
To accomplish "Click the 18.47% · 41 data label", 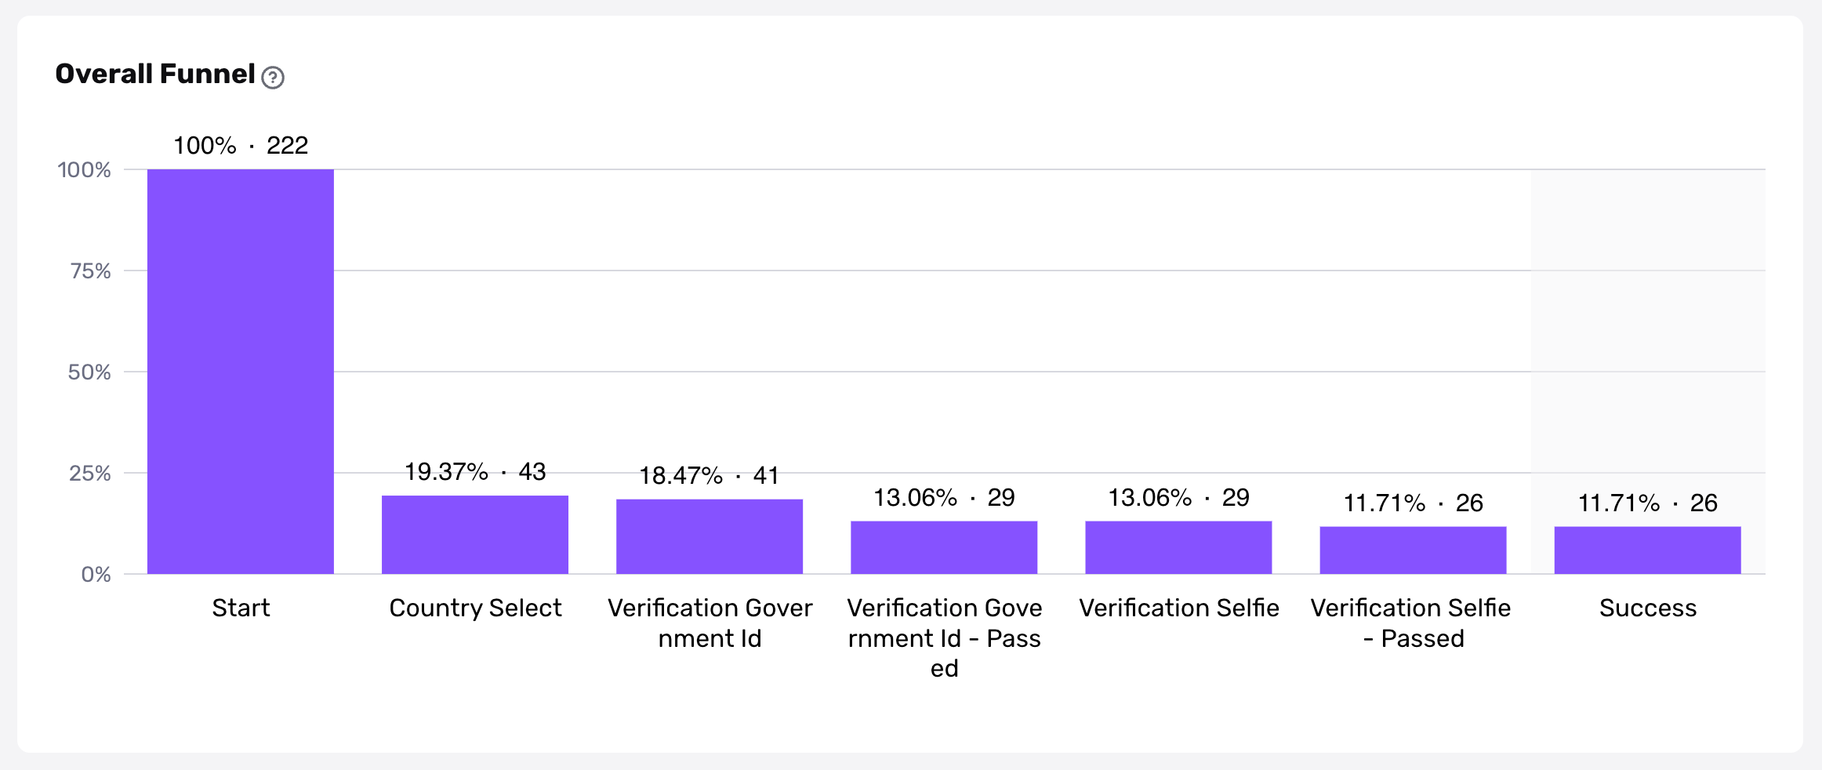I will coord(709,475).
